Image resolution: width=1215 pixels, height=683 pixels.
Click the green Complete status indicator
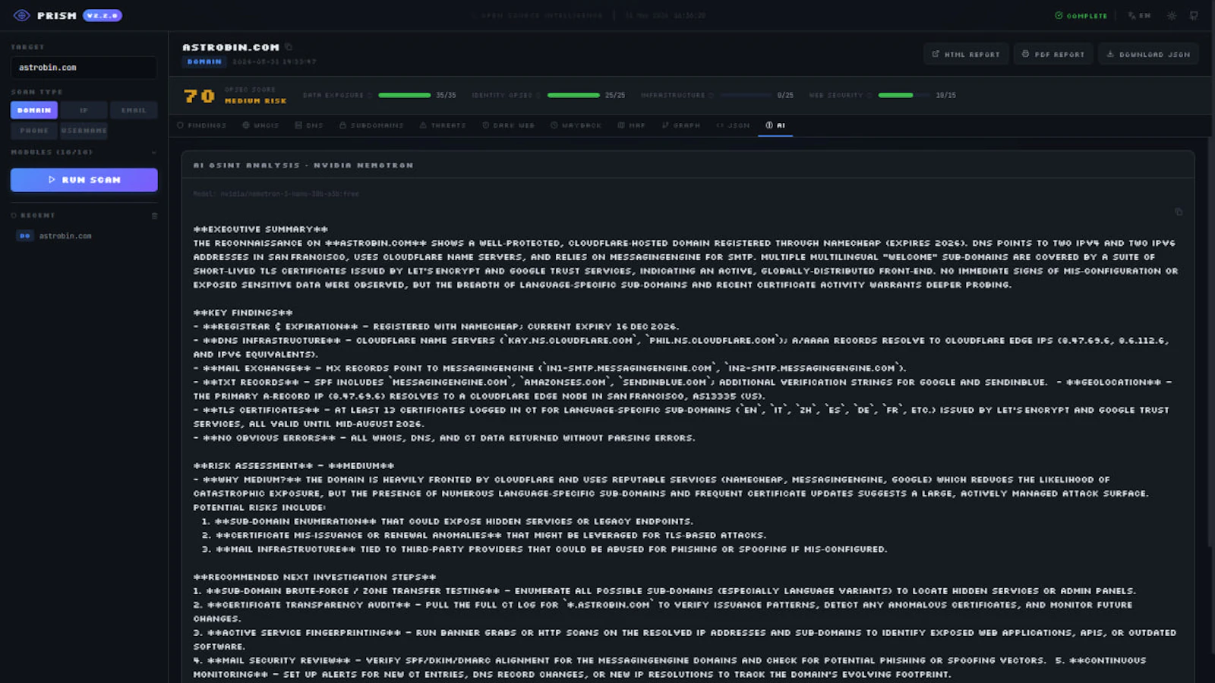tap(1081, 15)
